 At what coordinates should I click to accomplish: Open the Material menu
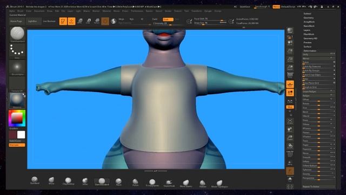[x=107, y=11]
